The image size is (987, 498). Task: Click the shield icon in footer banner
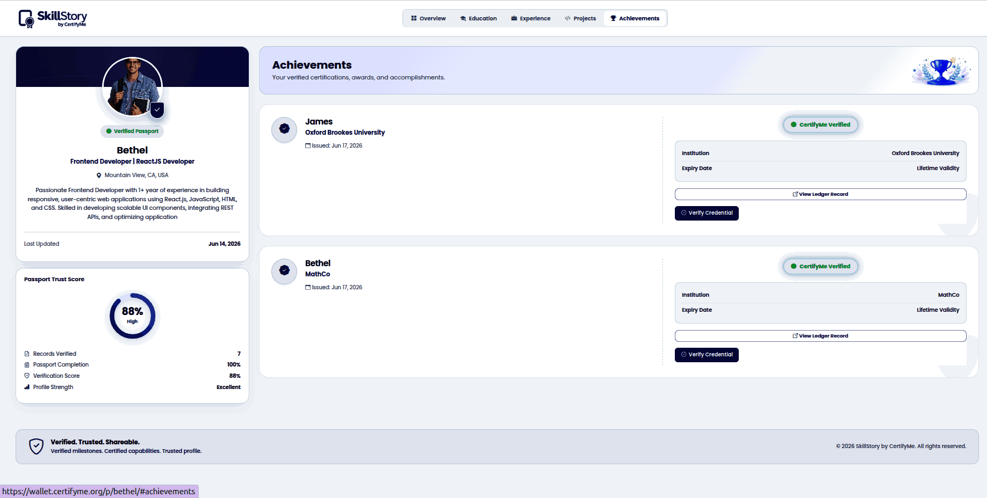(x=36, y=446)
